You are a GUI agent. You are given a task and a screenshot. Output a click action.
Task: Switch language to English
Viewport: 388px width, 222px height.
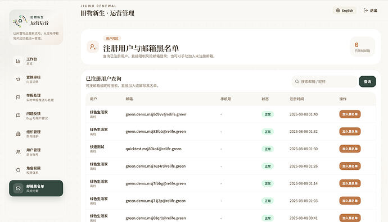[x=345, y=10]
